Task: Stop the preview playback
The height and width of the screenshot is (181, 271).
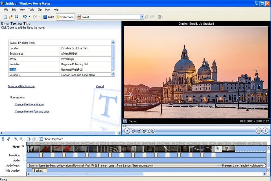Action: [133, 131]
